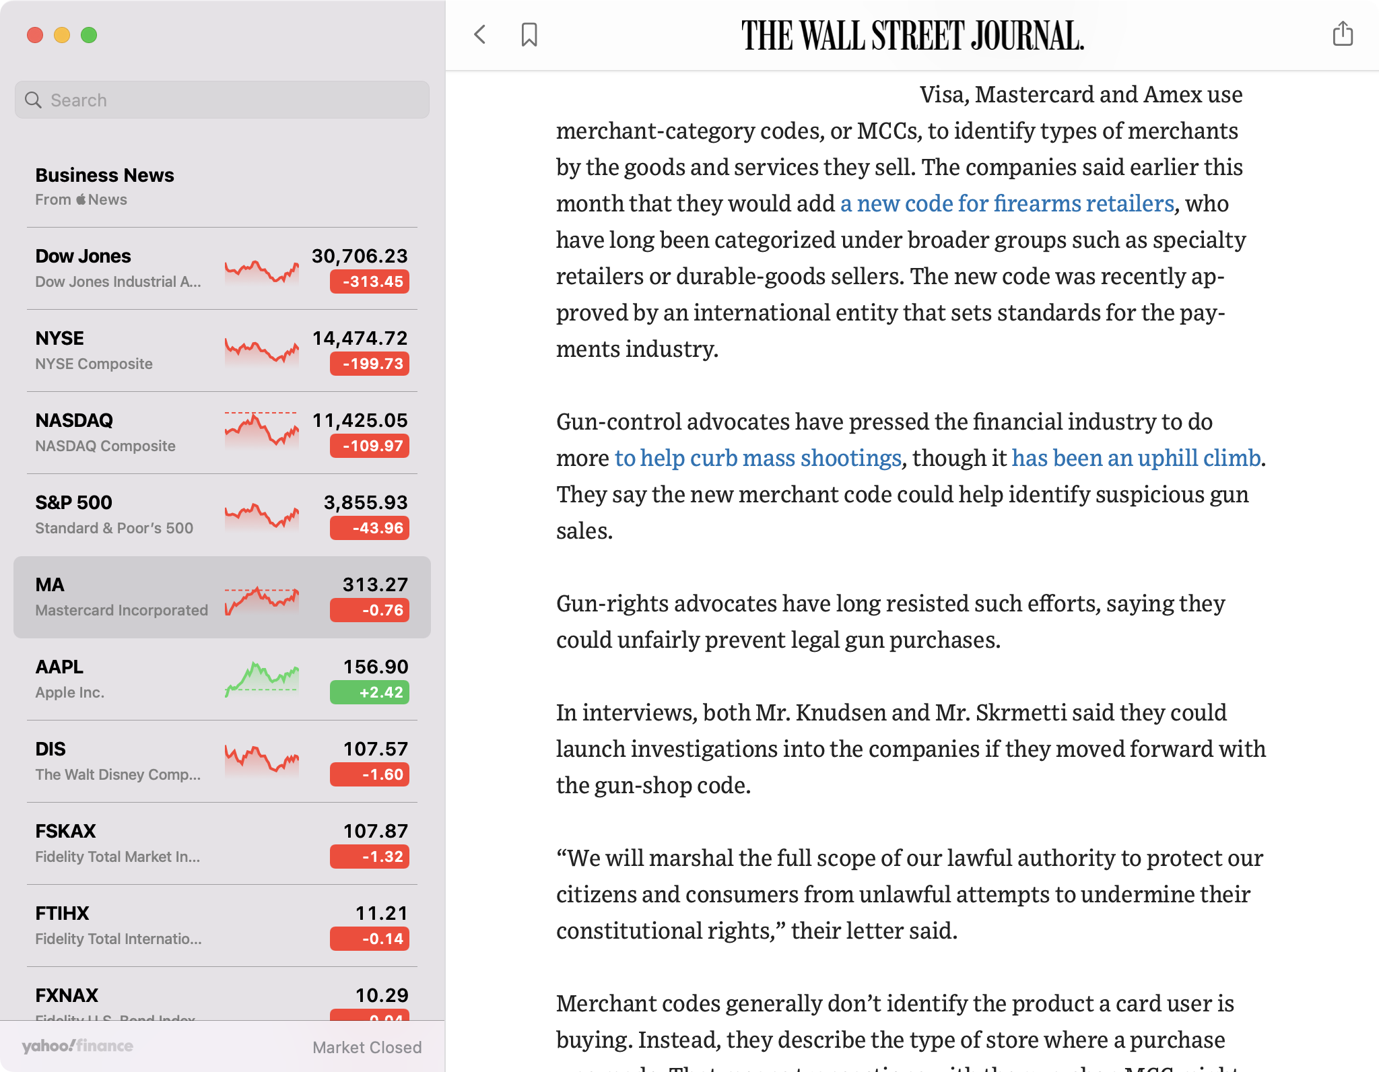Toggle the DIS -1.60 change badge
The height and width of the screenshot is (1072, 1379).
pos(370,774)
